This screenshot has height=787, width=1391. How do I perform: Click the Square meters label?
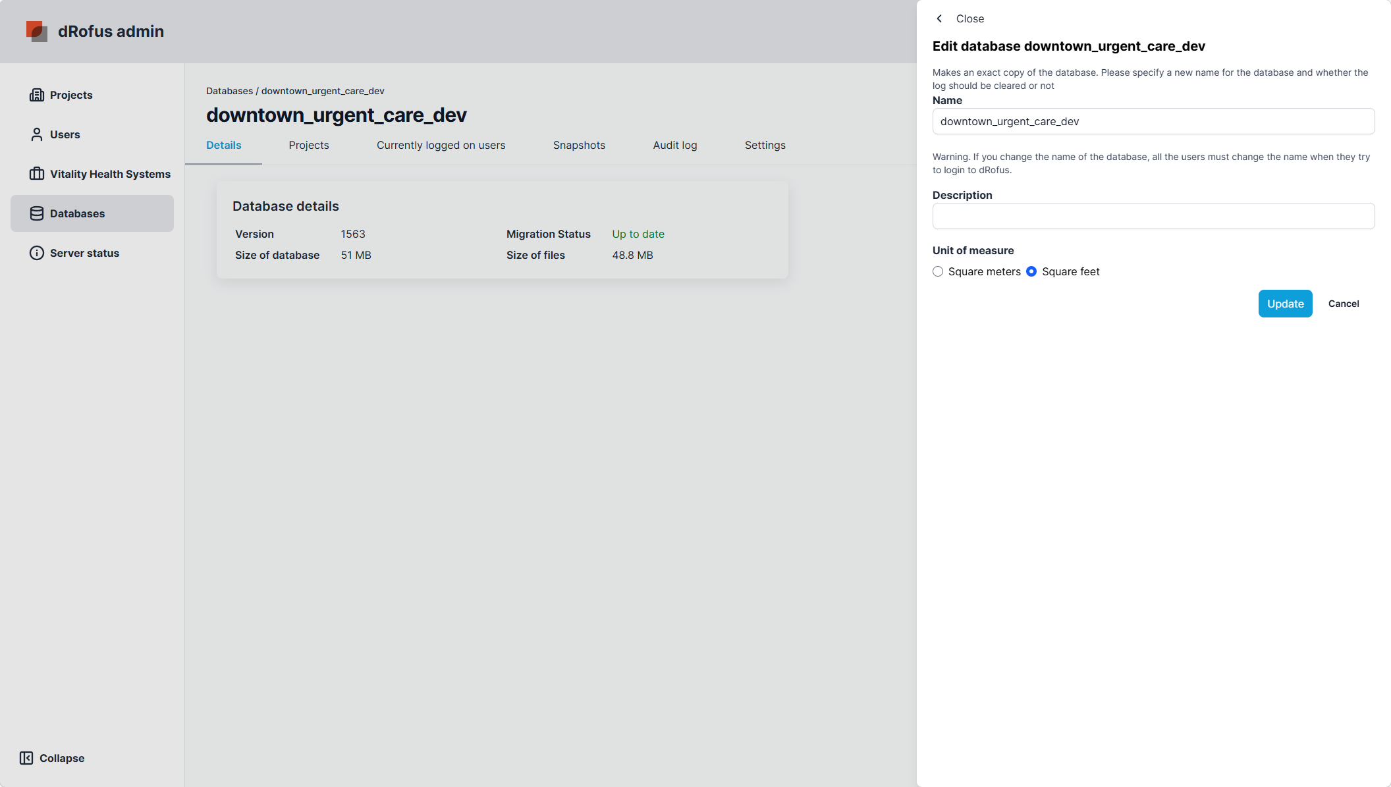[985, 271]
